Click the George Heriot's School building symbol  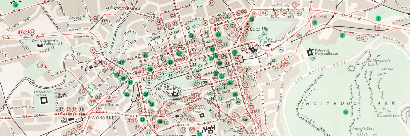point(202,115)
